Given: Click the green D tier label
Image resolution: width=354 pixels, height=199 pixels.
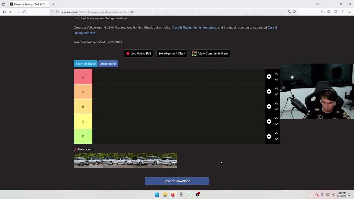Looking at the screenshot, I should (x=83, y=136).
